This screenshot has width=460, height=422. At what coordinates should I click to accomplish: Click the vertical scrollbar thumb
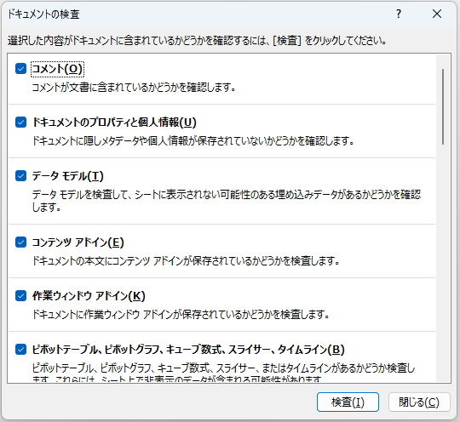point(443,106)
